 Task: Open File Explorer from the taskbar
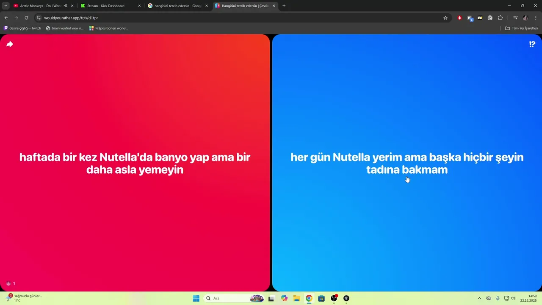(296, 298)
